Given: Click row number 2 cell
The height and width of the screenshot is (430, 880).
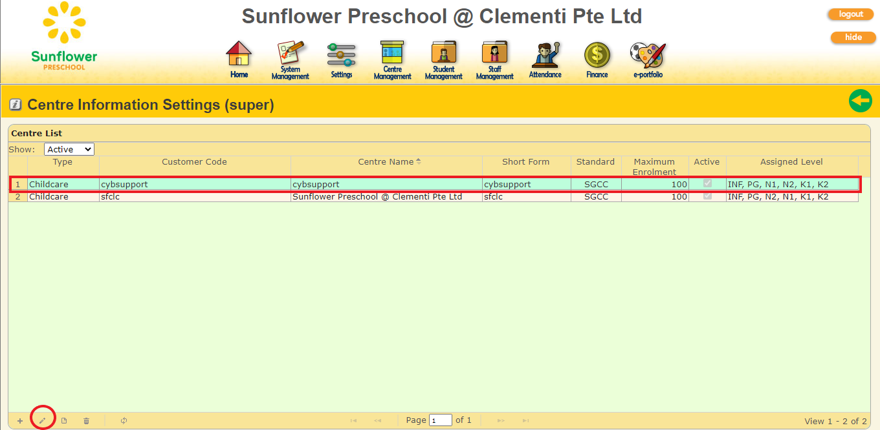Looking at the screenshot, I should [18, 196].
